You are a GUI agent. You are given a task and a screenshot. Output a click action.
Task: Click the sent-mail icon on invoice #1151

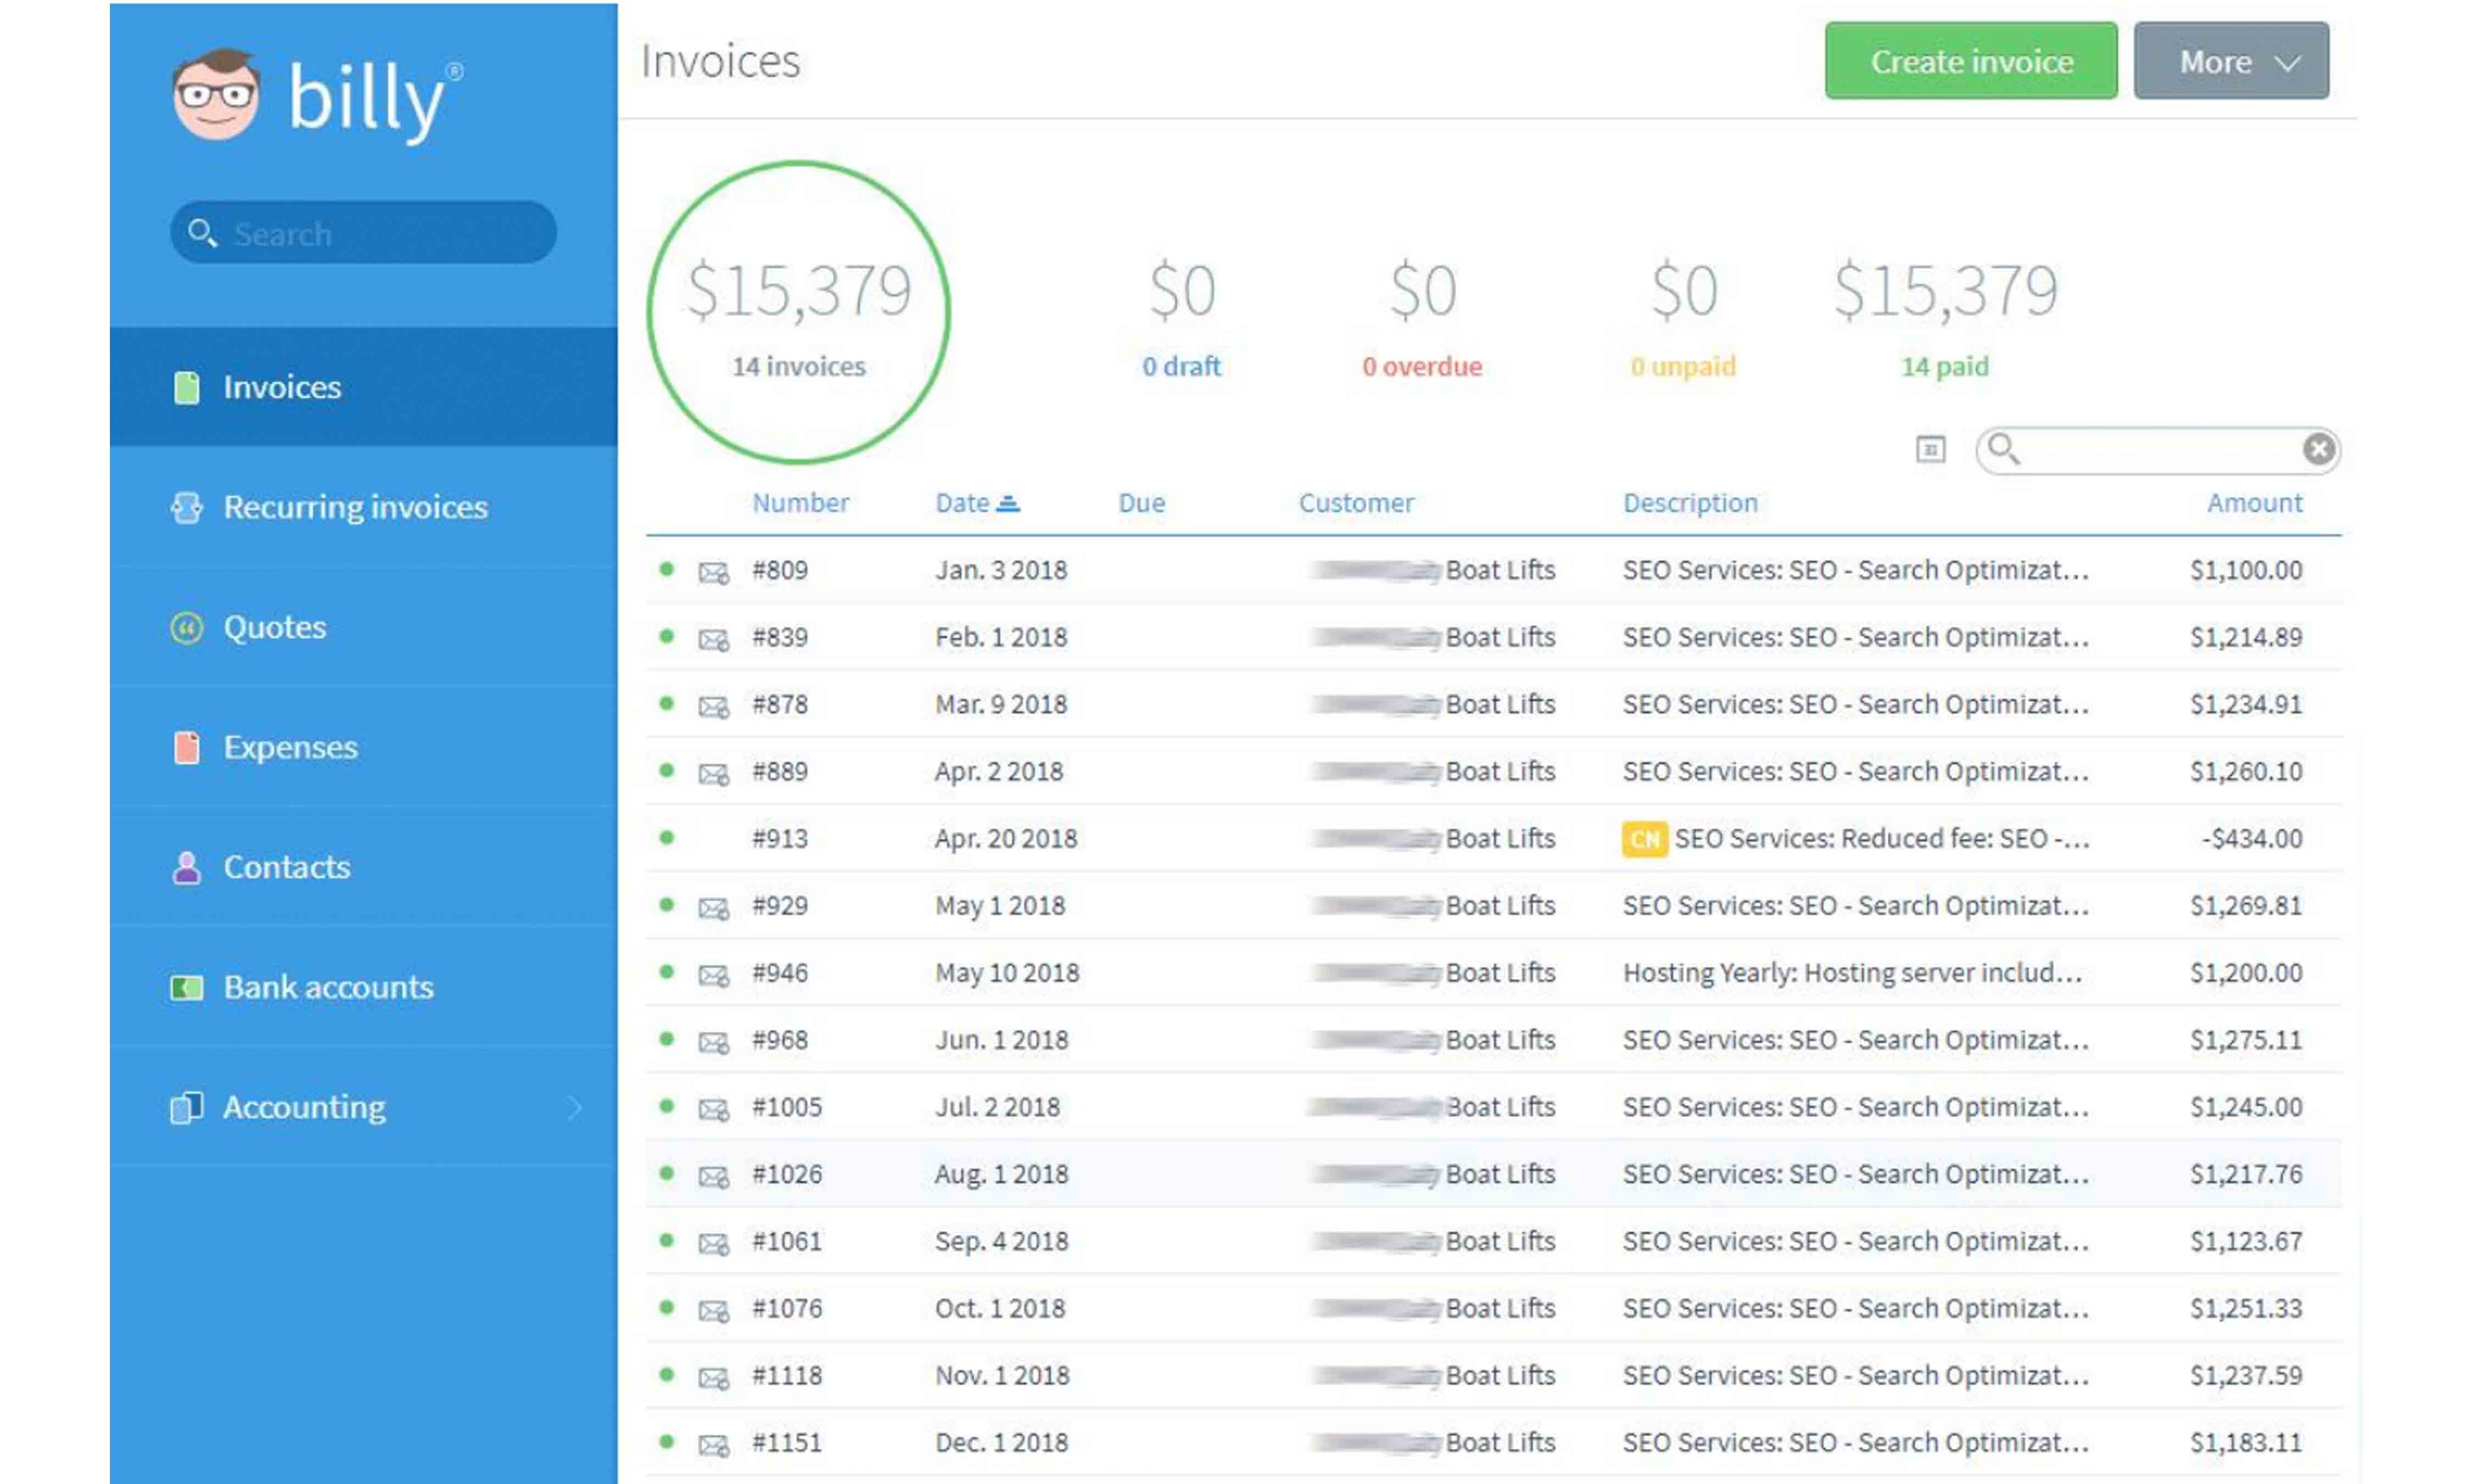point(713,1444)
